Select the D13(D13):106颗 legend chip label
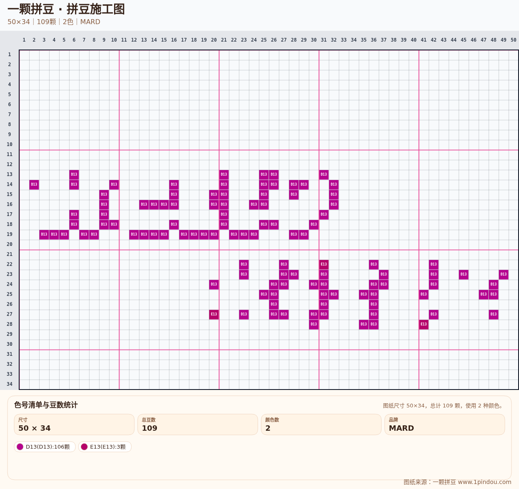519x489 pixels. pyautogui.click(x=48, y=447)
